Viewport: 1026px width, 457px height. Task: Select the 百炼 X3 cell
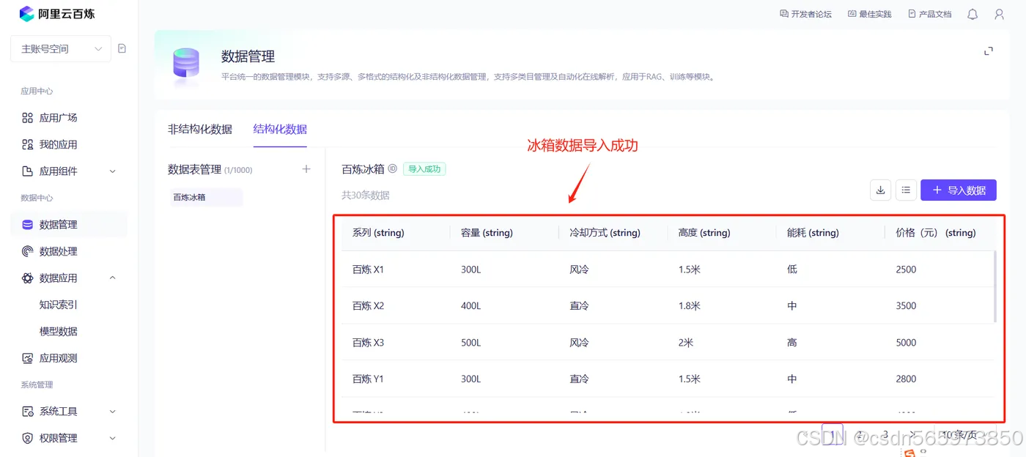[x=368, y=343]
